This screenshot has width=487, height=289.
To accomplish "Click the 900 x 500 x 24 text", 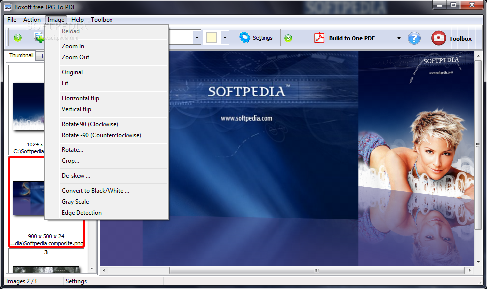I will pos(46,236).
